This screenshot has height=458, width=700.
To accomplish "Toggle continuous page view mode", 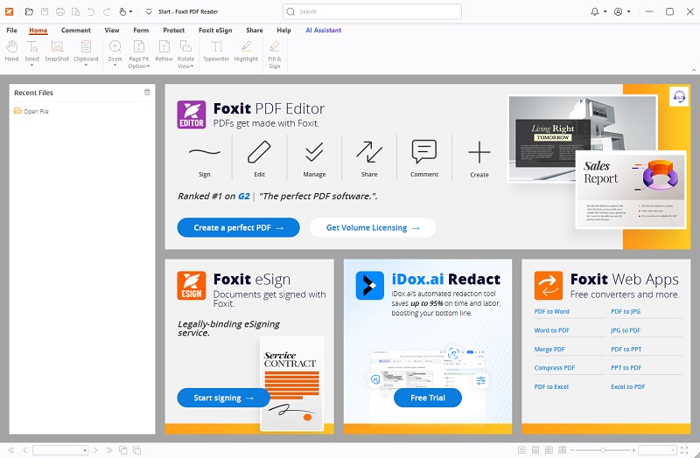I will (535, 450).
